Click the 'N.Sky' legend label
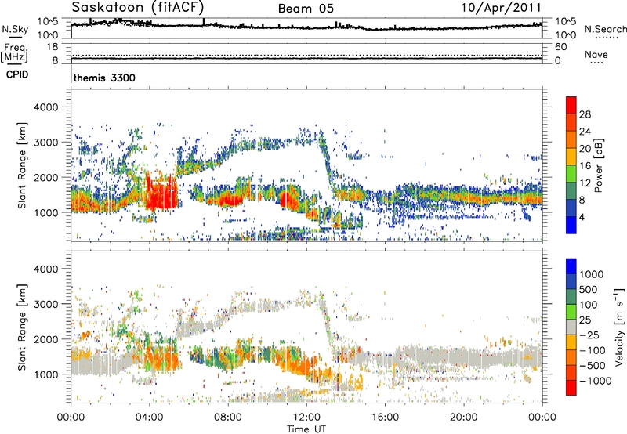This screenshot has width=627, height=434. pos(15,29)
